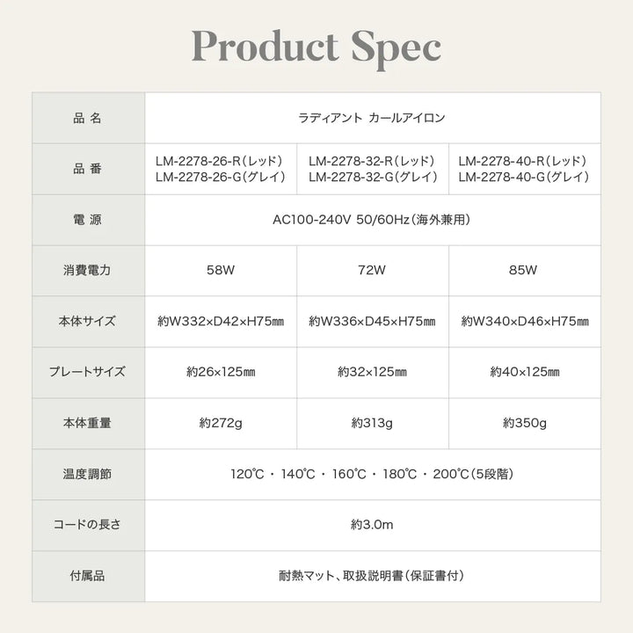Click the プレートサイズ row header

[87, 372]
